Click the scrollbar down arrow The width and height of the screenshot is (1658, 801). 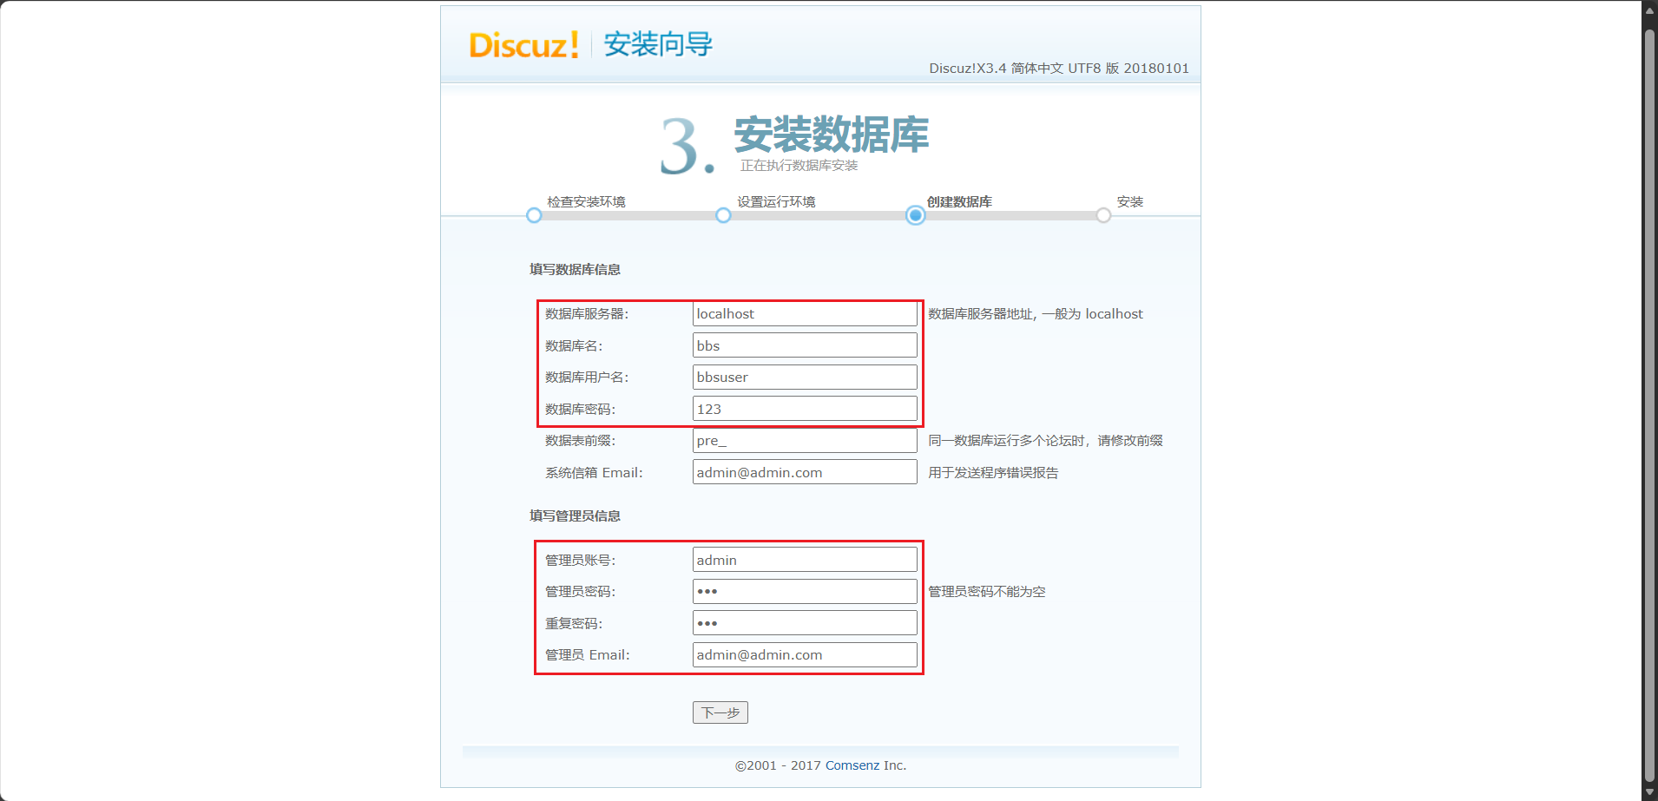[1649, 792]
